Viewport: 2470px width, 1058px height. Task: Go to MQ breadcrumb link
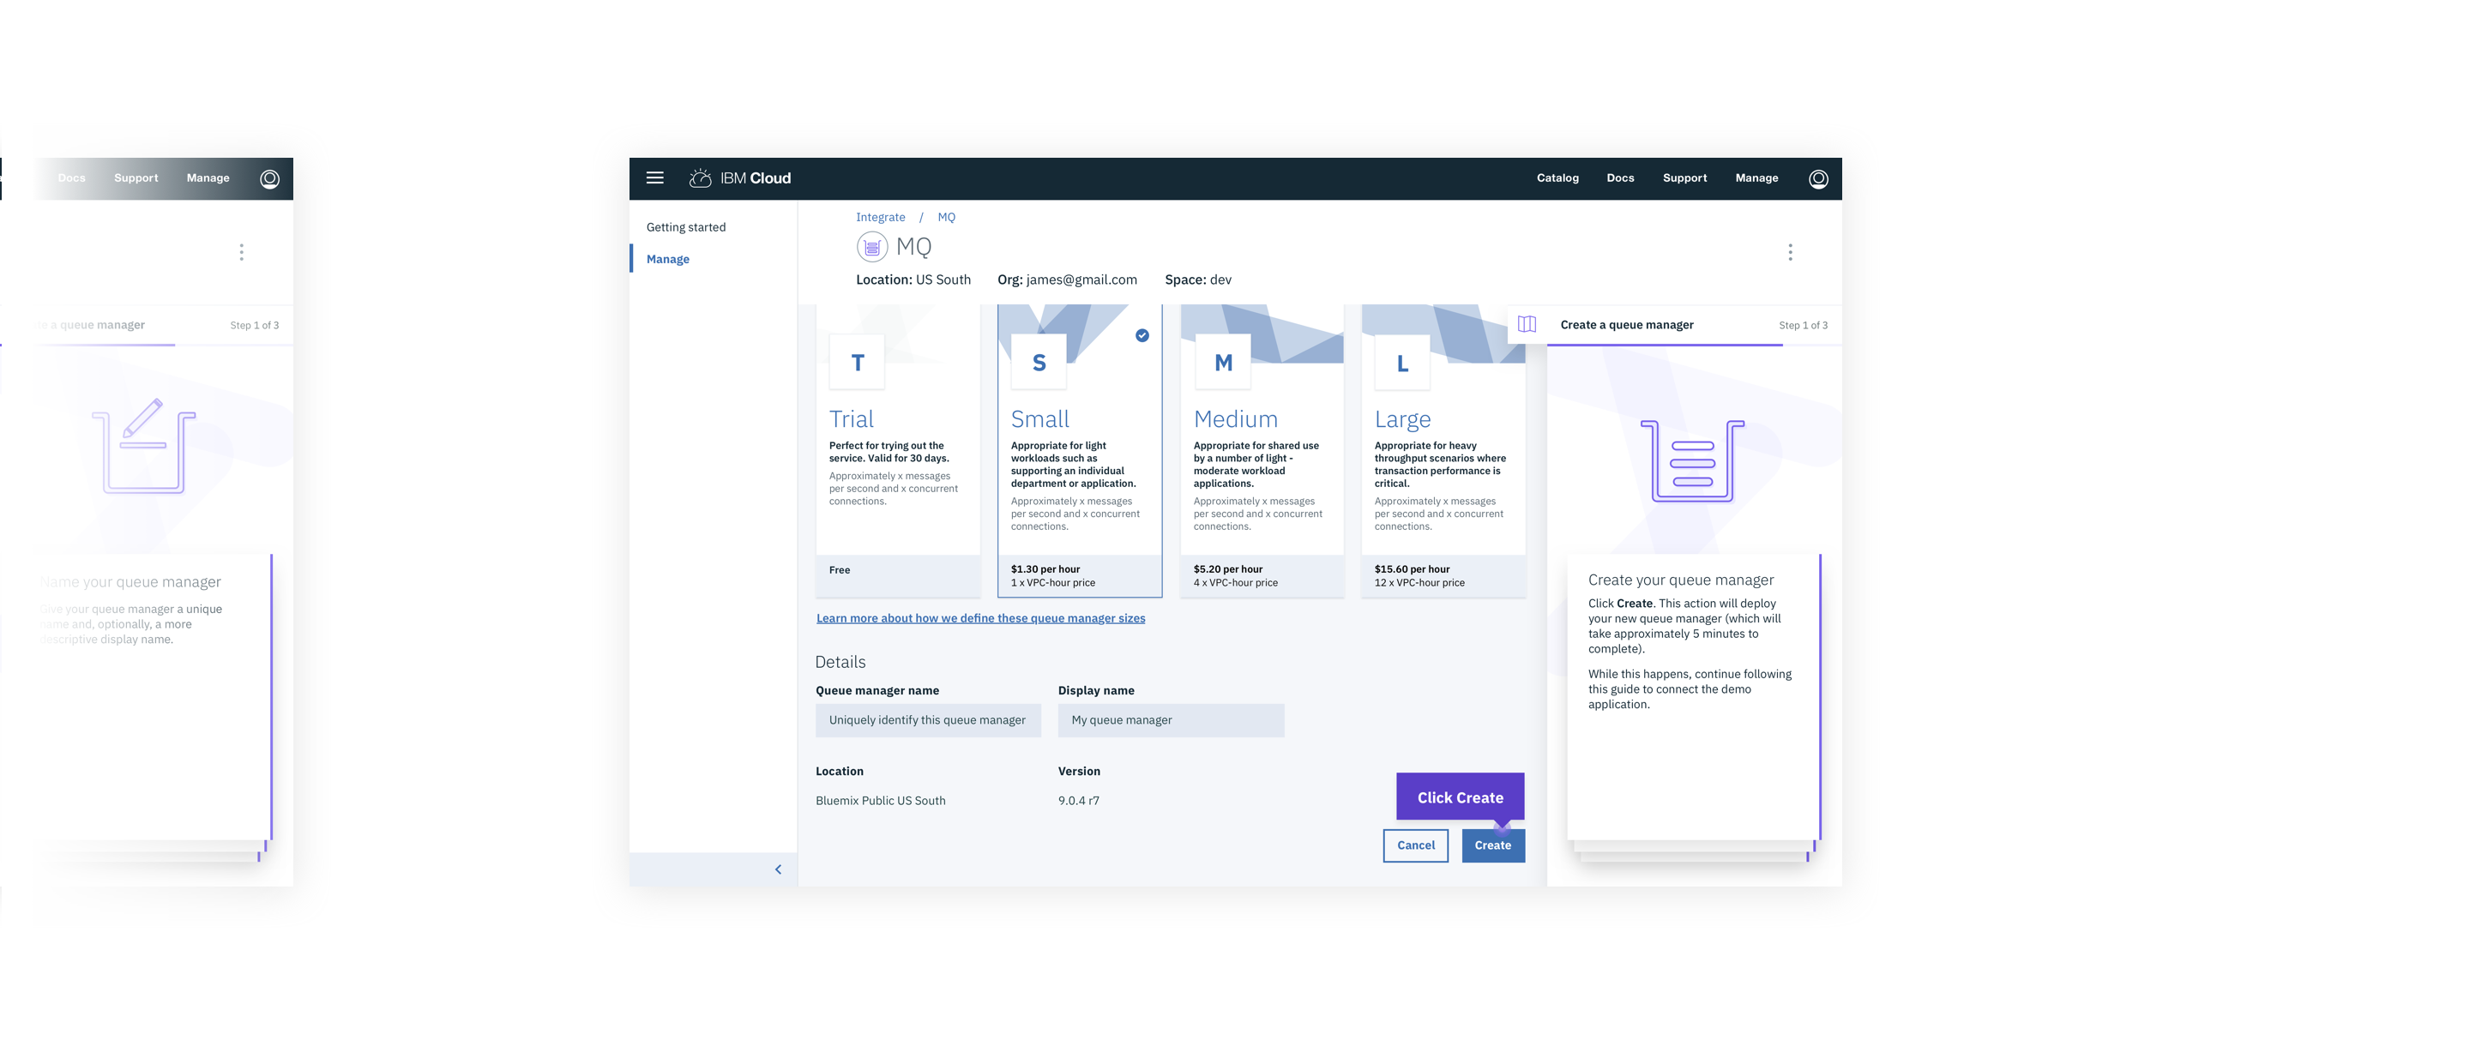tap(946, 218)
